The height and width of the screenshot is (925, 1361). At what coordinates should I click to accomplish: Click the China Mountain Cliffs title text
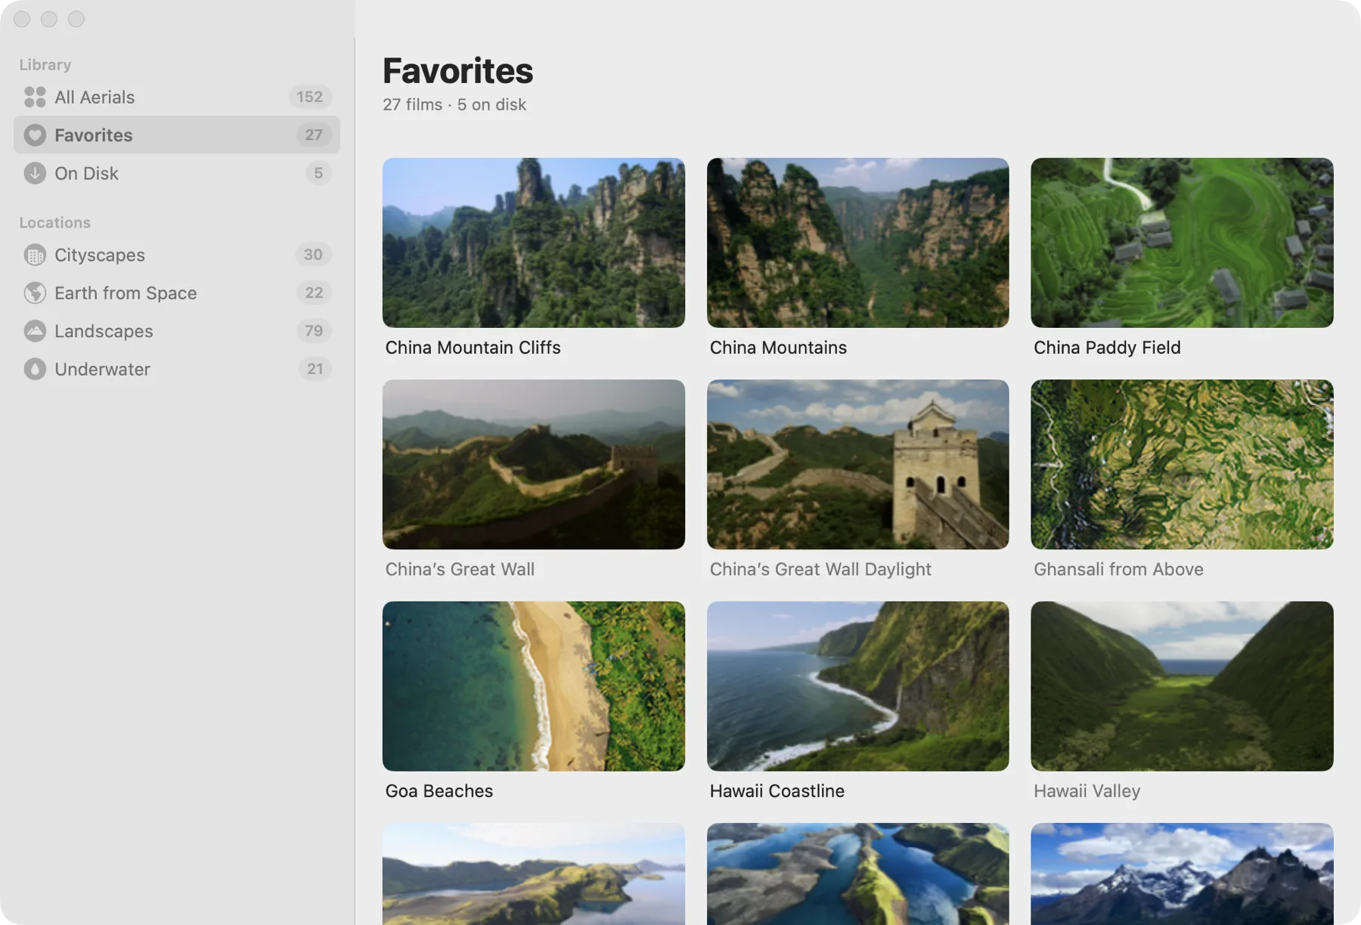coord(473,348)
